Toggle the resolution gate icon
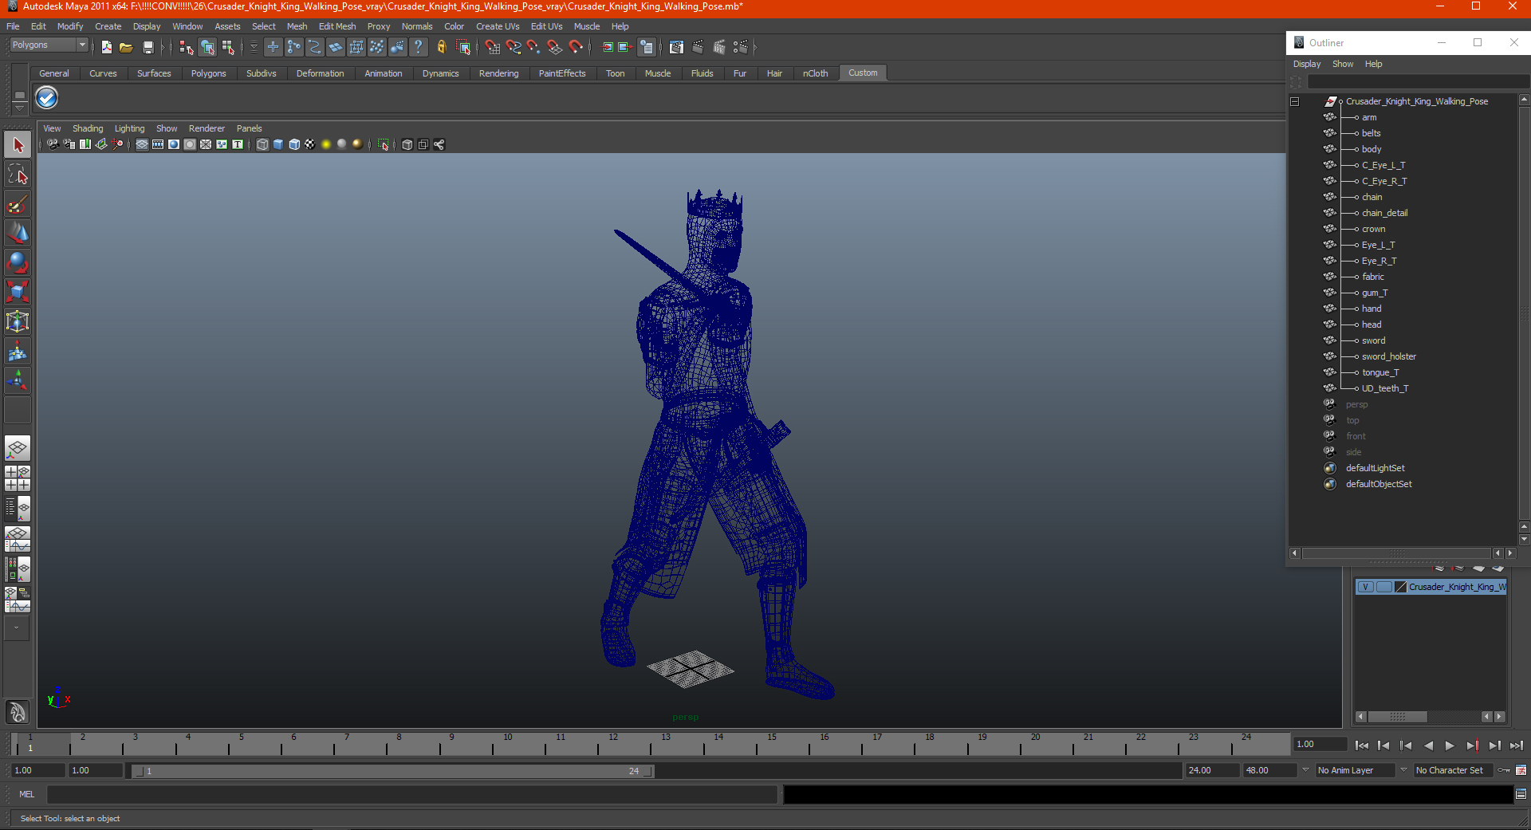The width and height of the screenshot is (1531, 830). [x=174, y=144]
